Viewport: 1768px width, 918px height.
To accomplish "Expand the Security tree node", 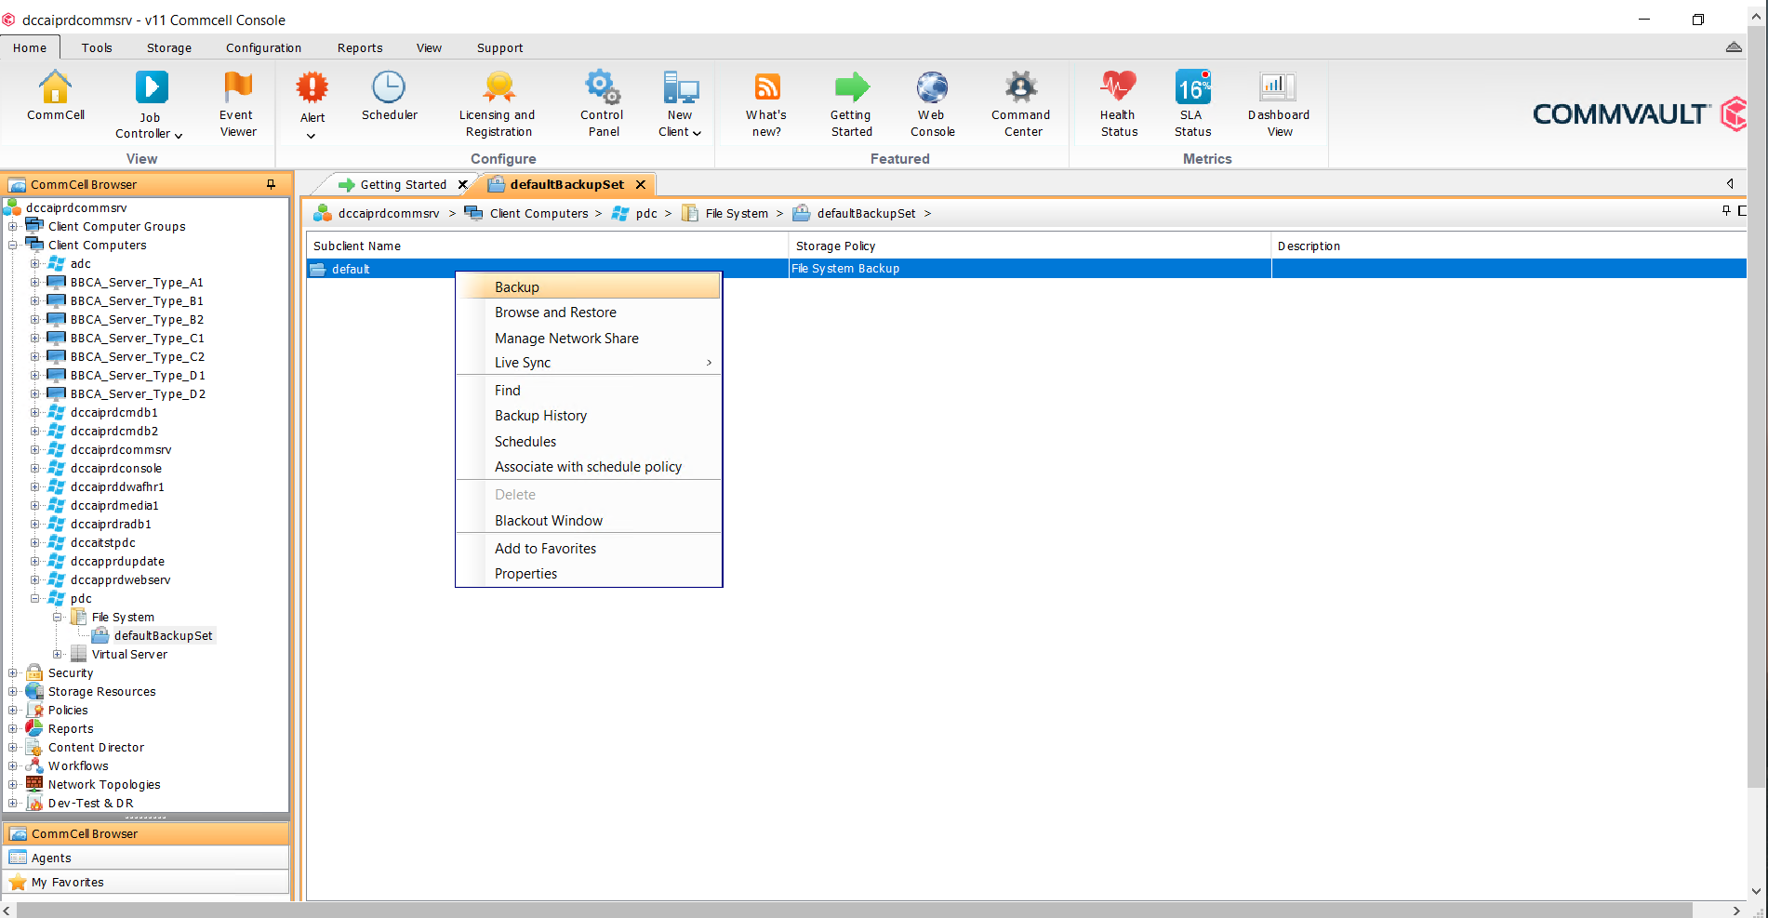I will tap(13, 672).
